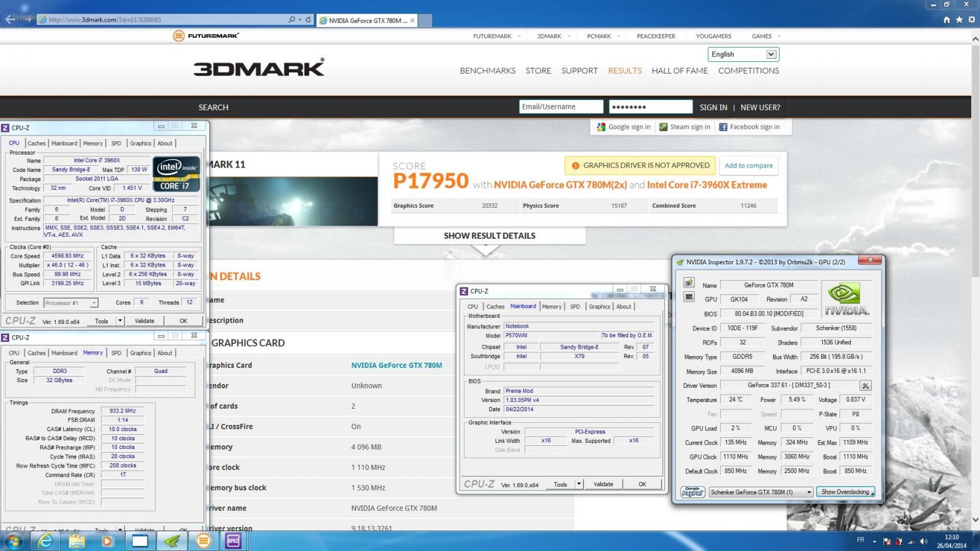Switch to the CPU tab in CPU-Z mainboard window
This screenshot has height=551, width=980.
pyautogui.click(x=473, y=307)
